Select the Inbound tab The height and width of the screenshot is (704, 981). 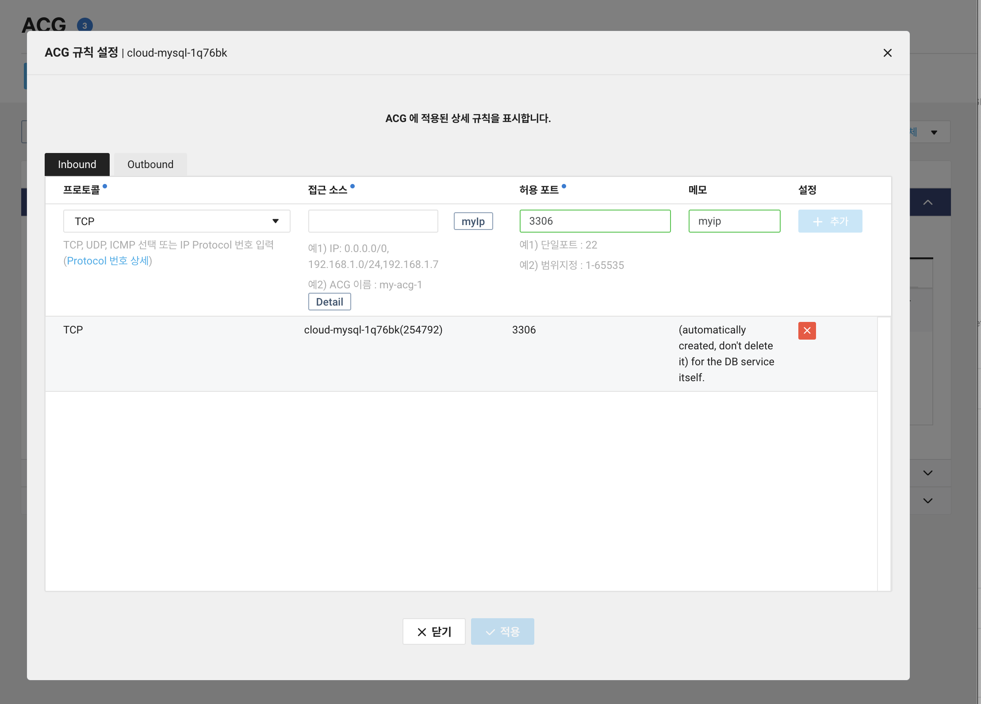point(77,165)
